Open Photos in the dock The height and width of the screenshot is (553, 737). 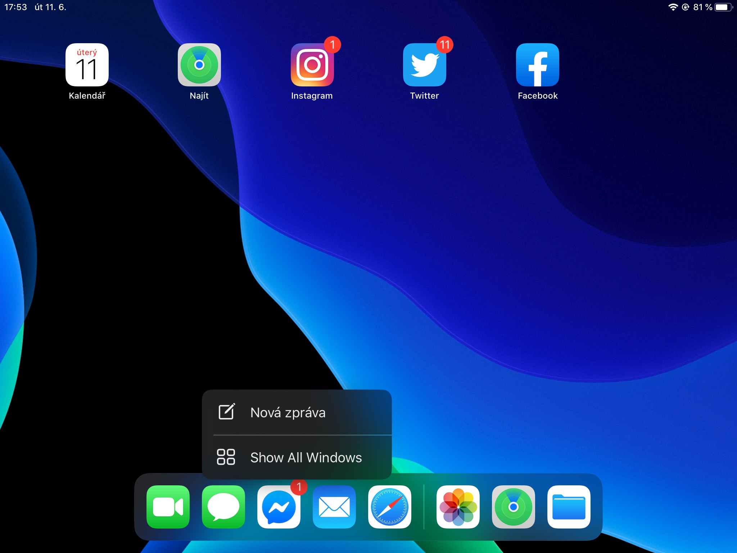[x=458, y=507]
